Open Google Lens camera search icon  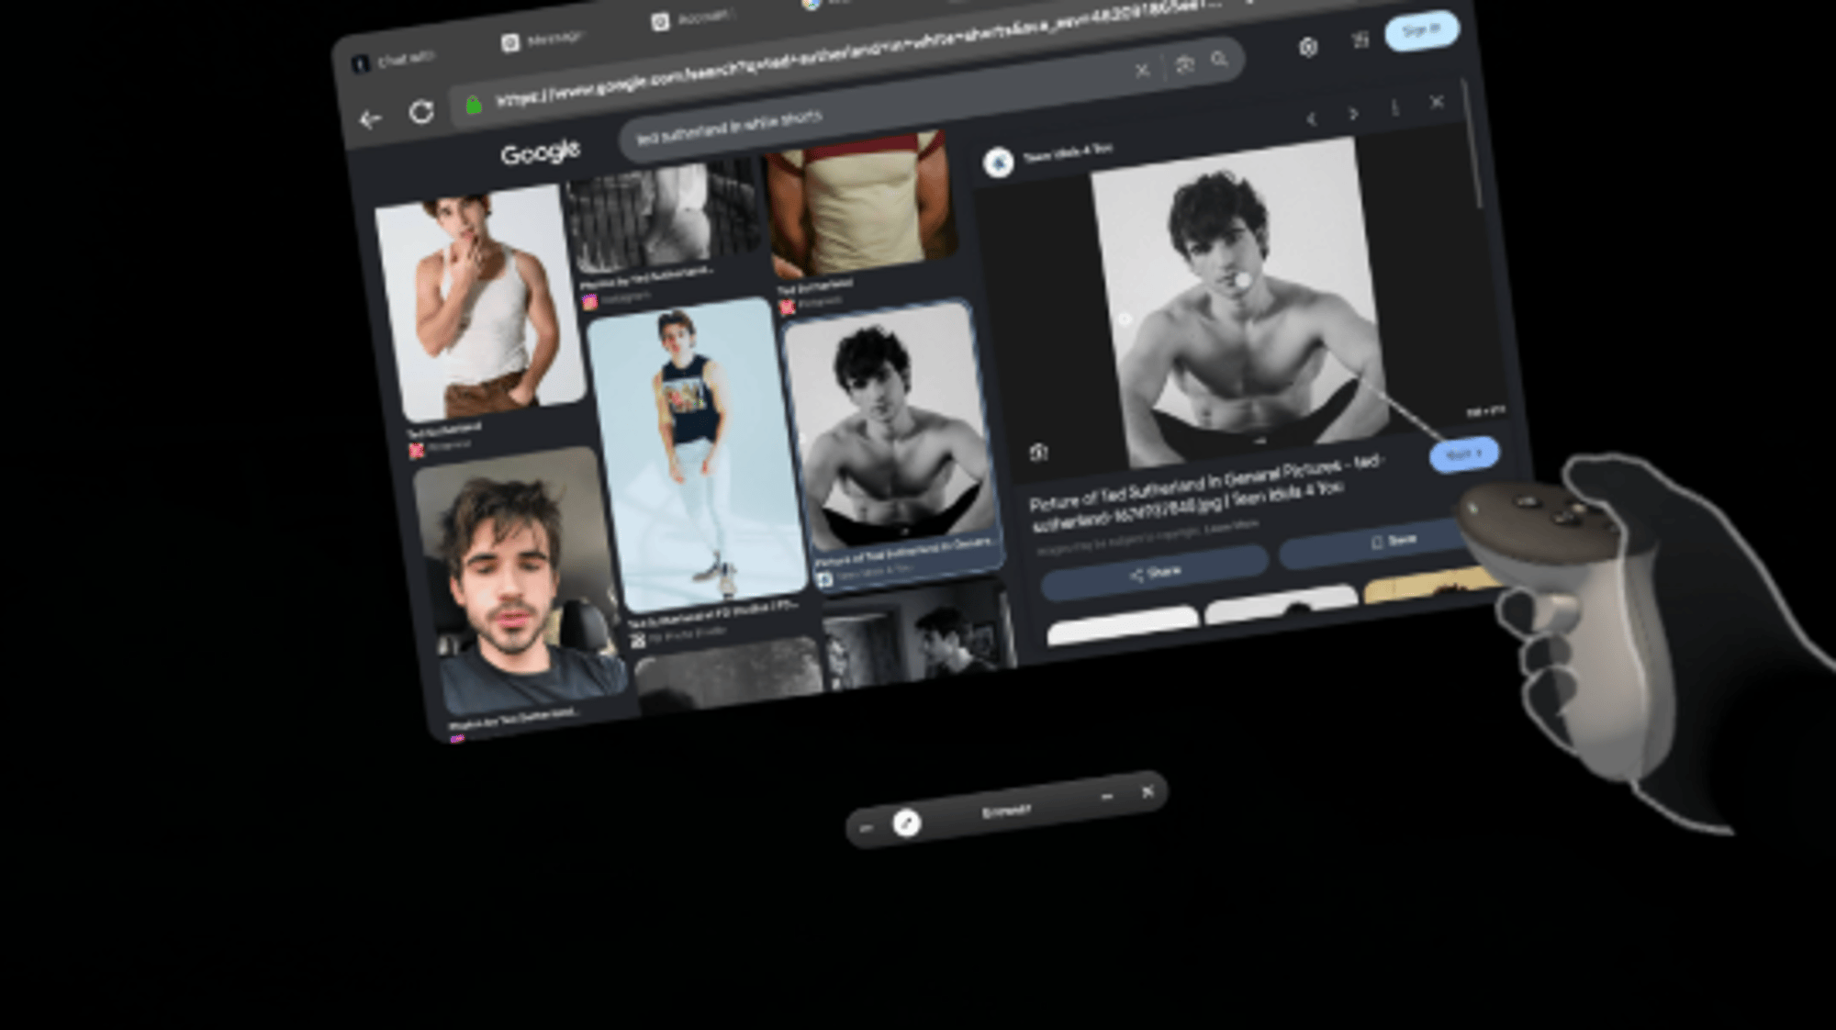click(x=1184, y=65)
